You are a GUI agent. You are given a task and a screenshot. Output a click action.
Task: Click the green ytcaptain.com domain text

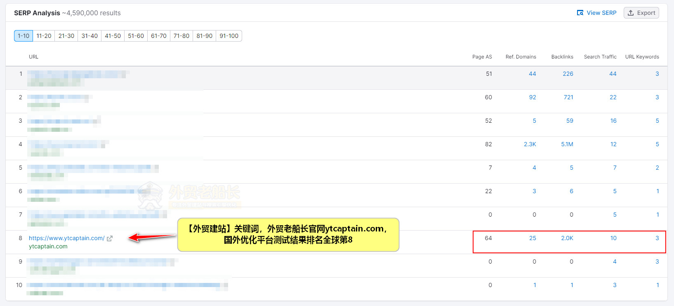pyautogui.click(x=48, y=246)
